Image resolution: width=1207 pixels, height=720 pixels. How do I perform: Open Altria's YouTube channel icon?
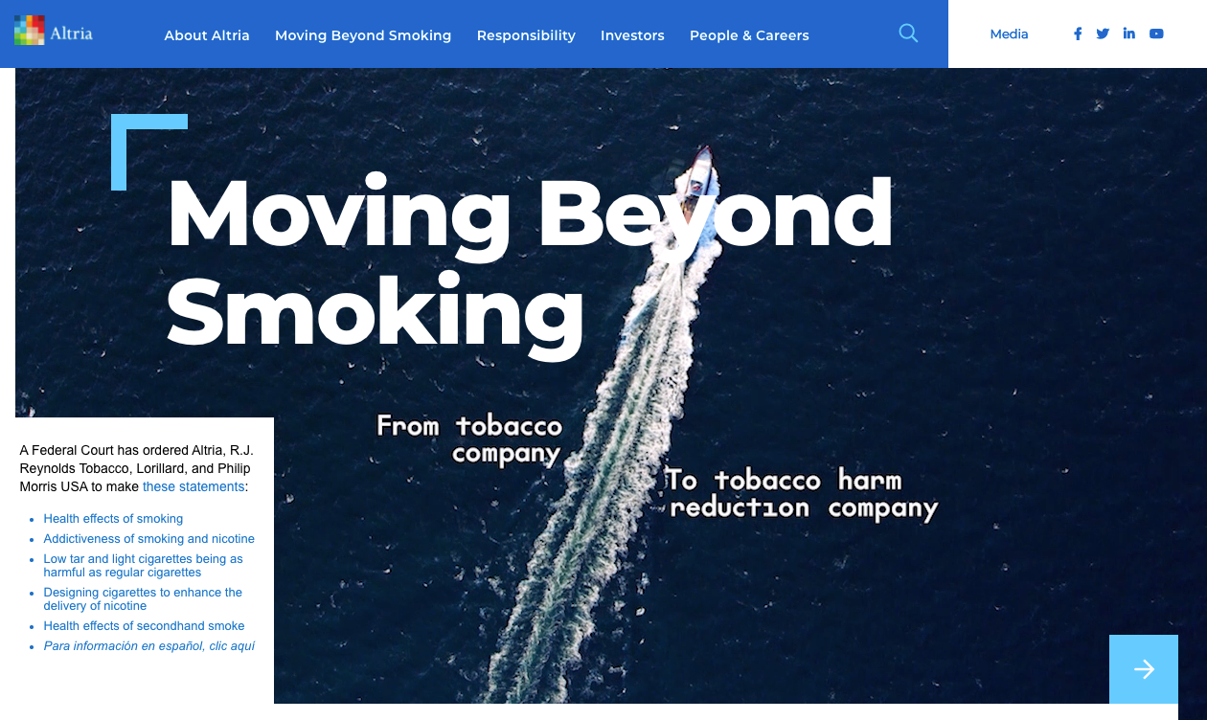tap(1156, 34)
